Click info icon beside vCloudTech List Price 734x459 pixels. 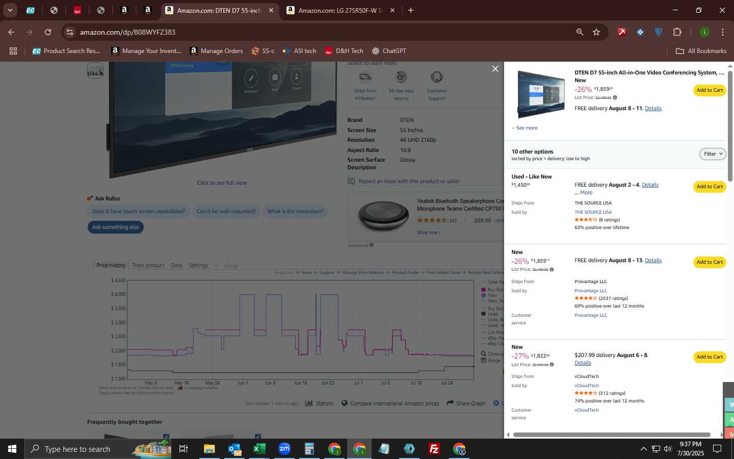552,365
